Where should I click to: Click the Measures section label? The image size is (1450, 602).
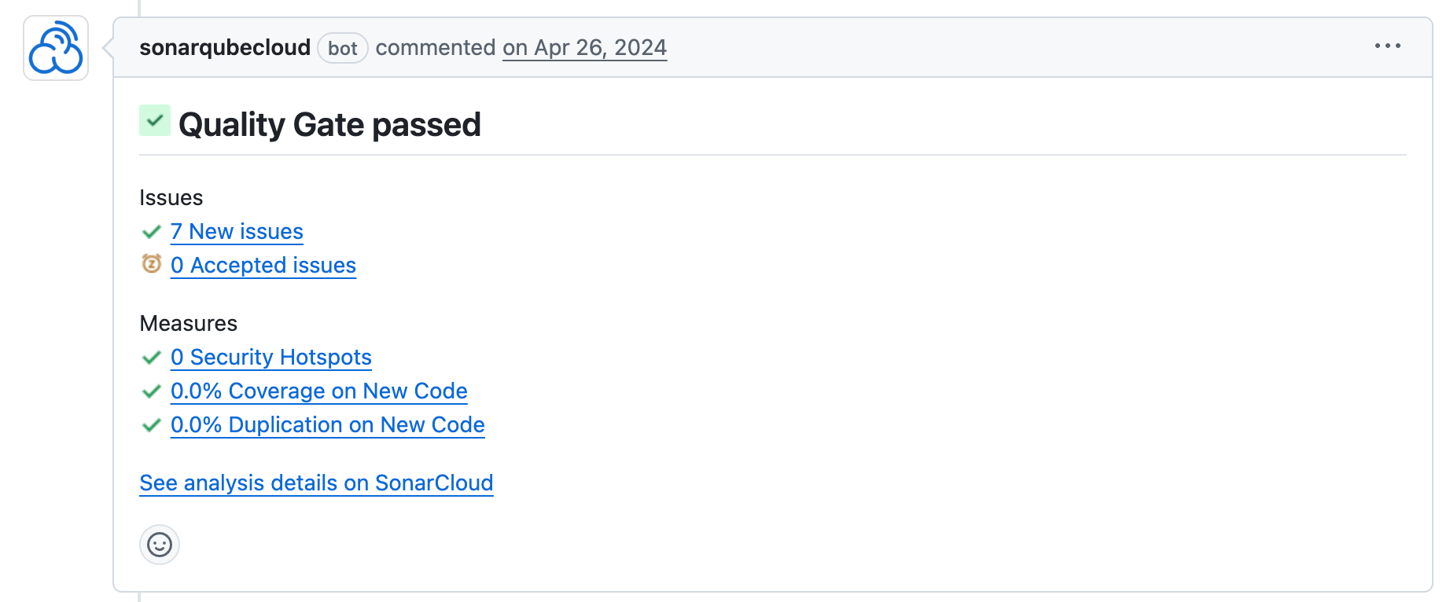tap(189, 324)
